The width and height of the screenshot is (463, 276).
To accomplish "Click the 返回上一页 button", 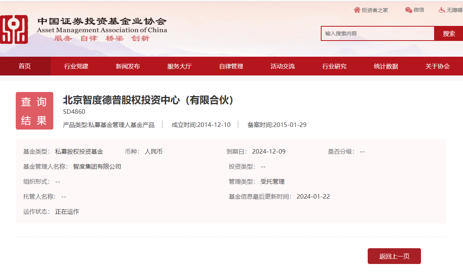I will [394, 256].
